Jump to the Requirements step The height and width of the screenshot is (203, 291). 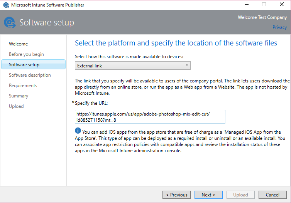click(x=23, y=86)
